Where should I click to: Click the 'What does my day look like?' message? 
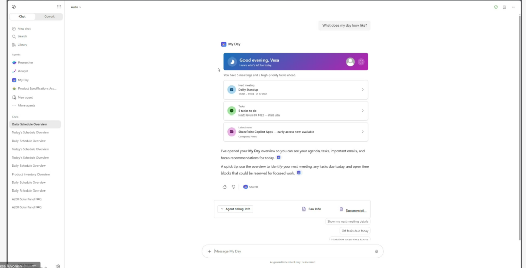pos(345,25)
